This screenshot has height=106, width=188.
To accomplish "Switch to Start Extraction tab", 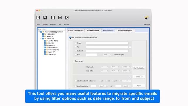I will coord(93,31).
